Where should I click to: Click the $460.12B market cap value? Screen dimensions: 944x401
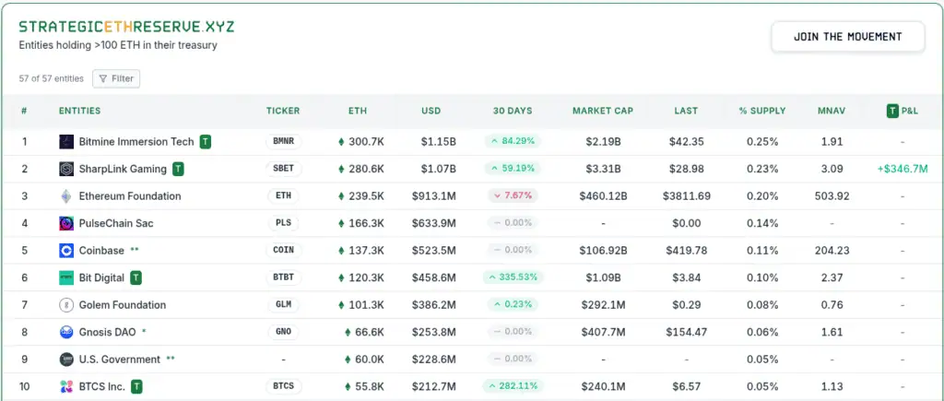tap(603, 196)
